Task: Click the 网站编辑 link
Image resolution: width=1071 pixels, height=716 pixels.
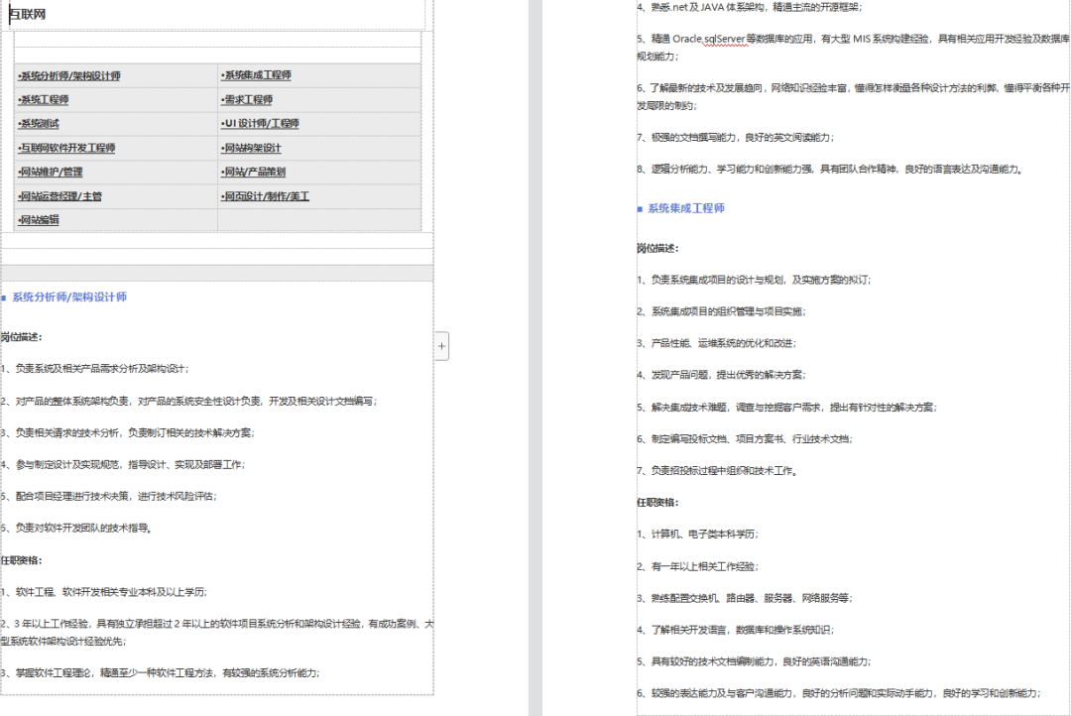Action: click(39, 220)
